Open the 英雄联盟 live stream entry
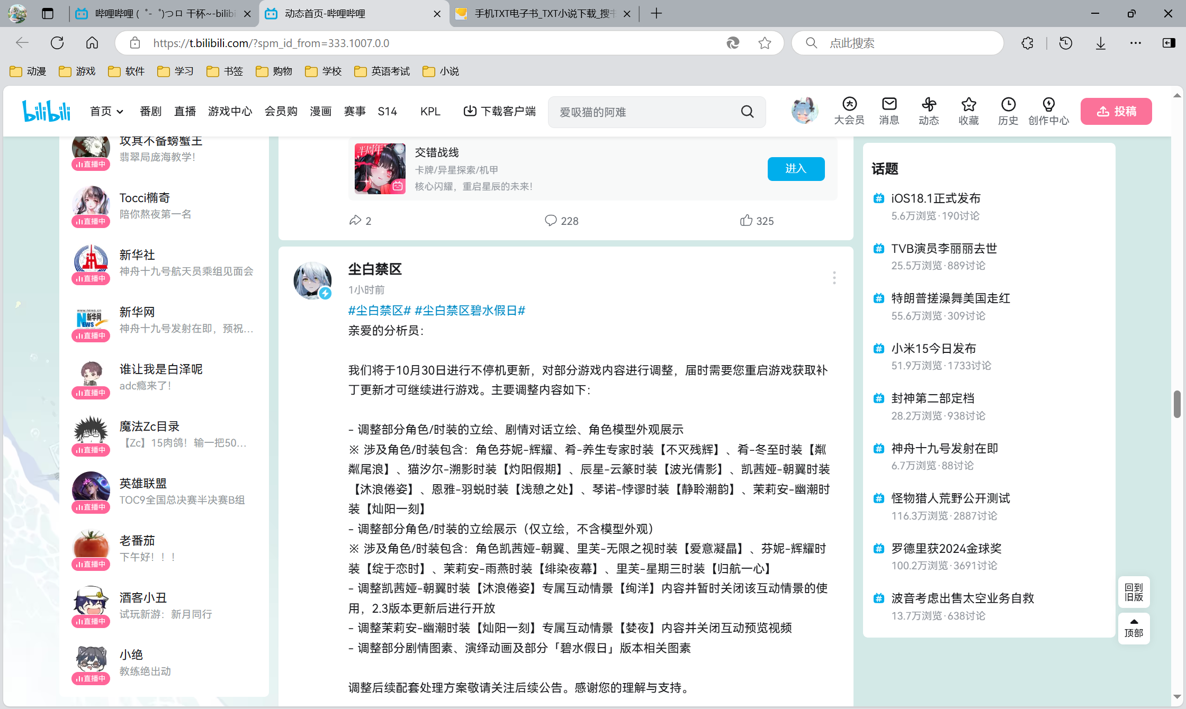This screenshot has width=1186, height=709. pyautogui.click(x=164, y=492)
